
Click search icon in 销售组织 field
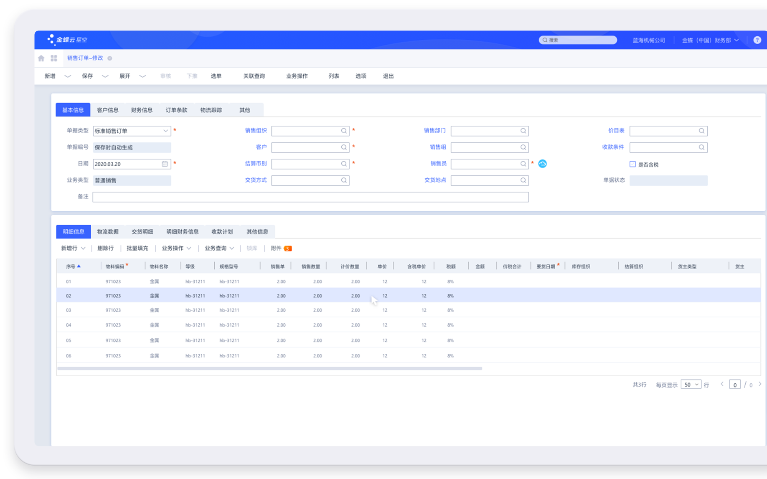(x=344, y=131)
